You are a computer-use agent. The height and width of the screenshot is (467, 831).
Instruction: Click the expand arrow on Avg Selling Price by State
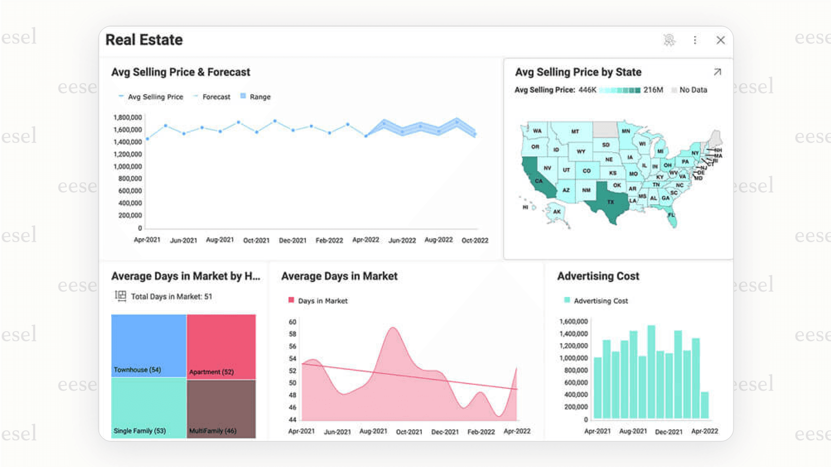click(718, 72)
